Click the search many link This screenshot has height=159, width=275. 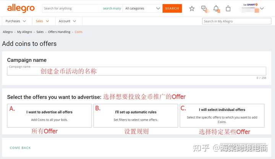(x=112, y=8)
